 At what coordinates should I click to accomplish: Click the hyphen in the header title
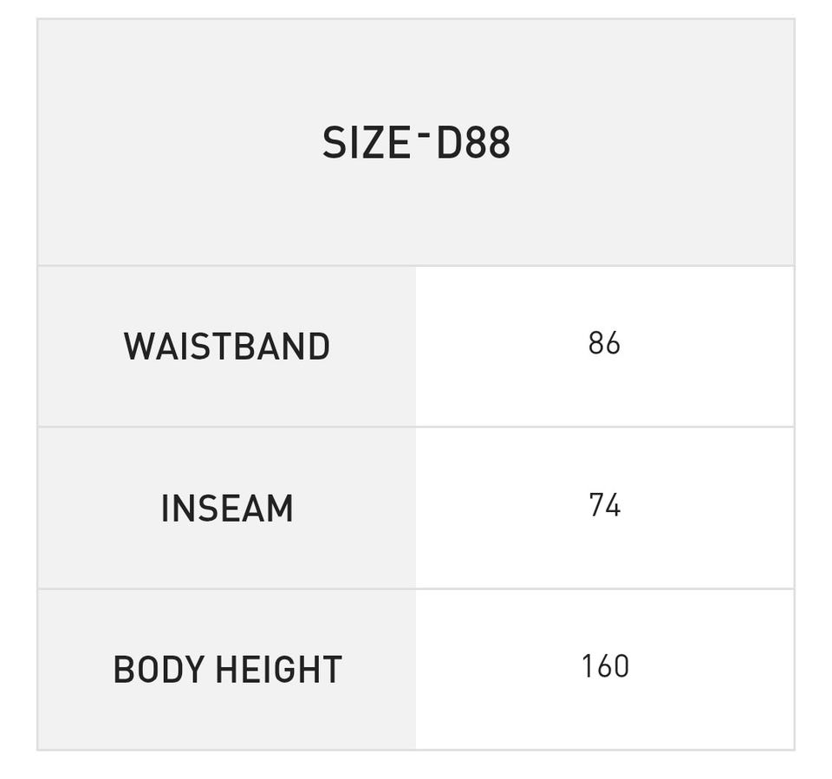(423, 133)
